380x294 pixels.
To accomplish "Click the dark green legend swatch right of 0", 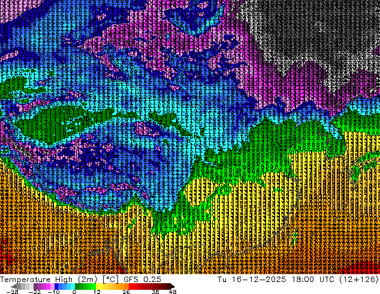I will [x=77, y=286].
